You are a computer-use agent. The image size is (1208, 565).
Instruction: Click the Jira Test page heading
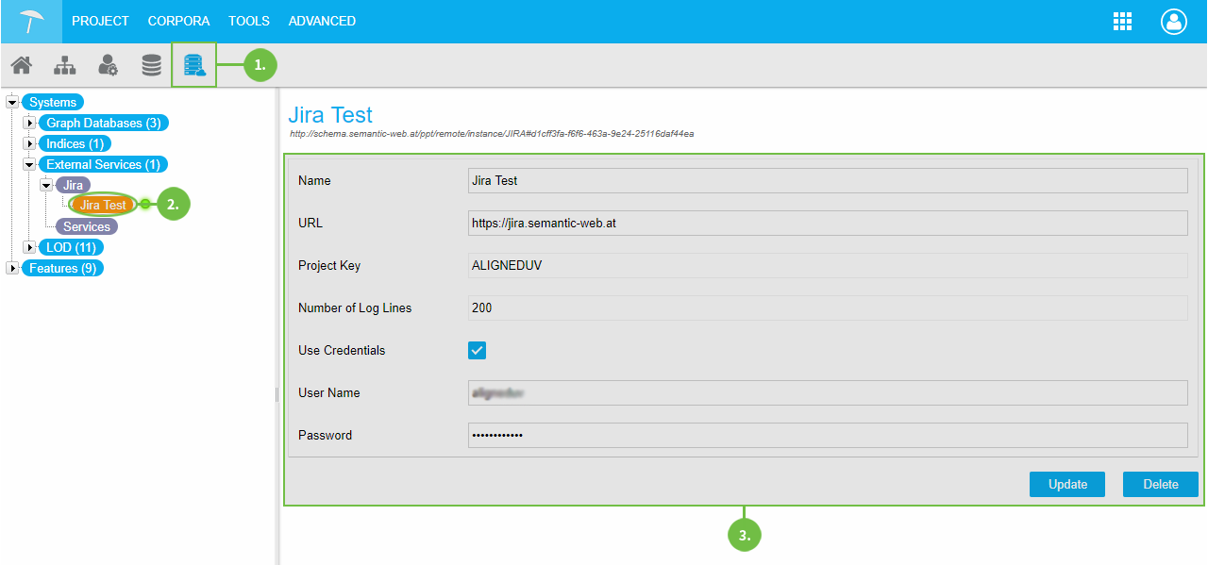click(330, 115)
